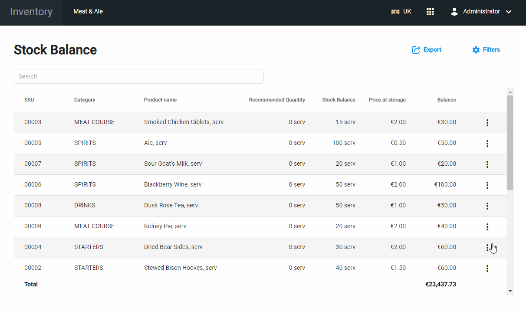Image resolution: width=526 pixels, height=318 pixels.
Task: Click the scrollbar down arrow
Action: [510, 291]
